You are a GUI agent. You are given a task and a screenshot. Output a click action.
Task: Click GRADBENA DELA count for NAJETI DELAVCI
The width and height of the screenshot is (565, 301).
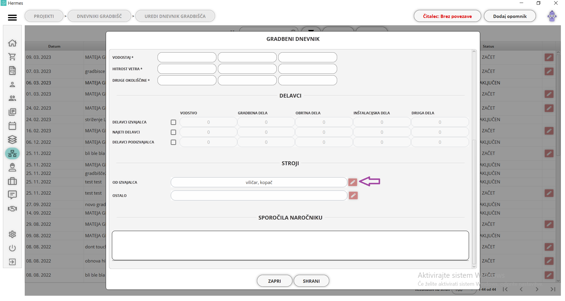point(266,132)
